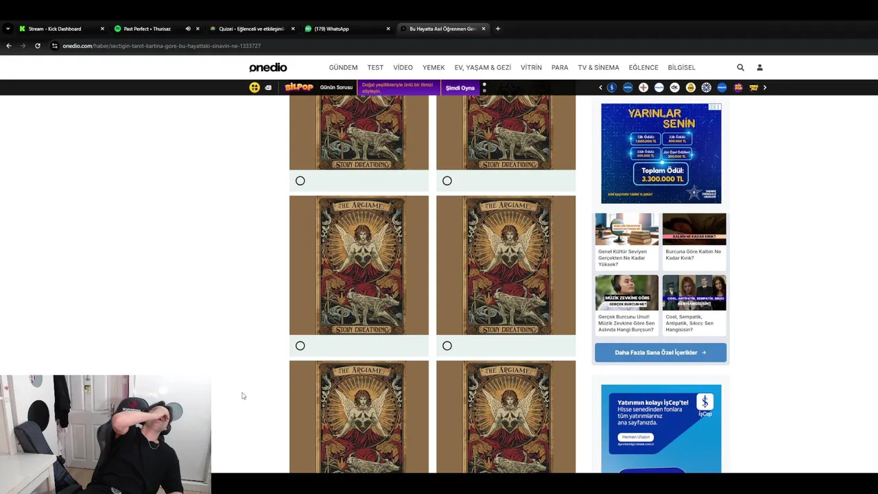This screenshot has height=494, width=878.
Task: Click the Şimdi Oyna button
Action: point(460,88)
